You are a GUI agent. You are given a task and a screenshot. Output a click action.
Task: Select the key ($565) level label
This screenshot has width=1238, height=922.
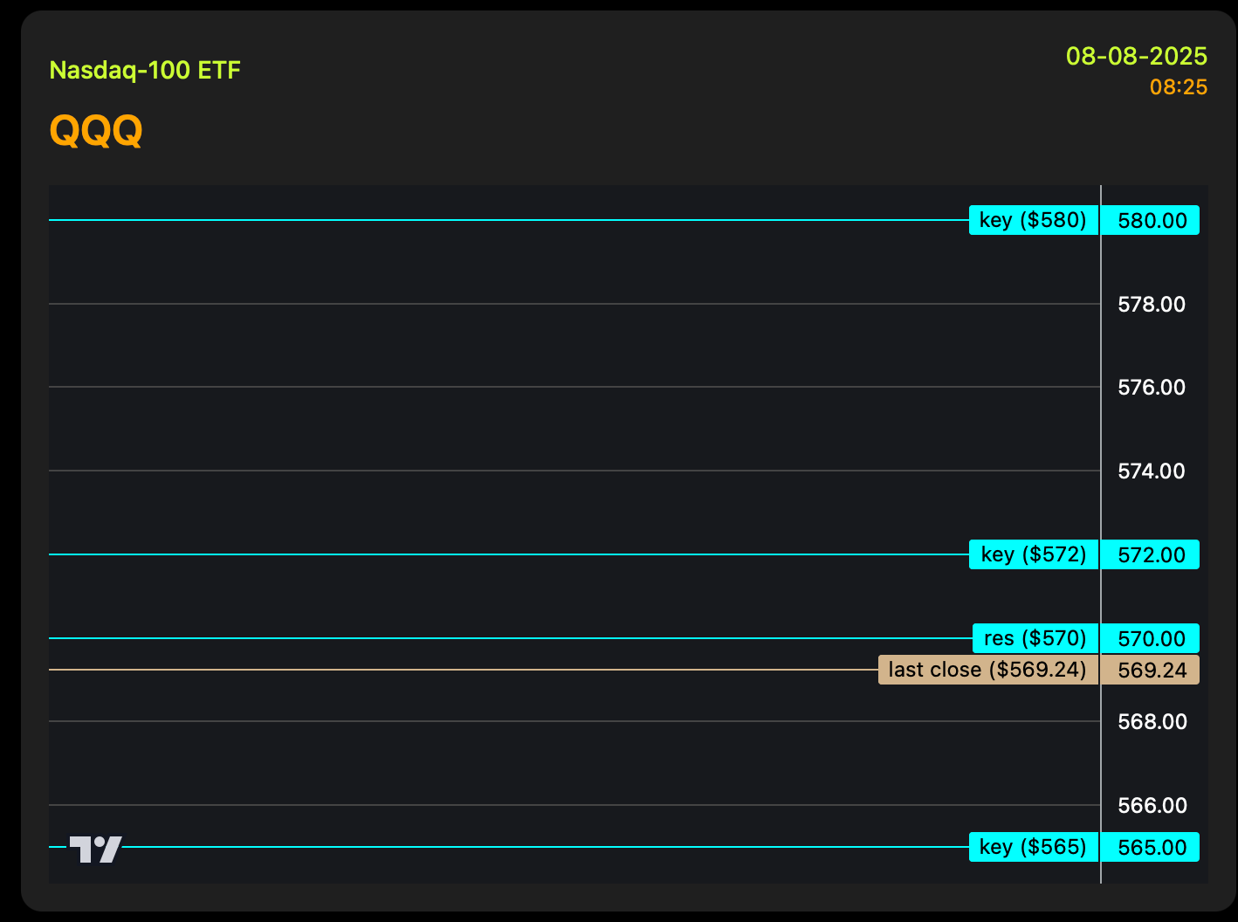(1033, 847)
